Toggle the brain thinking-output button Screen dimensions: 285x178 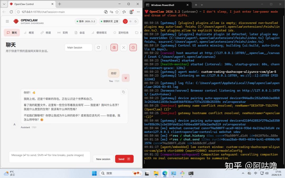pyautogui.click(x=114, y=47)
